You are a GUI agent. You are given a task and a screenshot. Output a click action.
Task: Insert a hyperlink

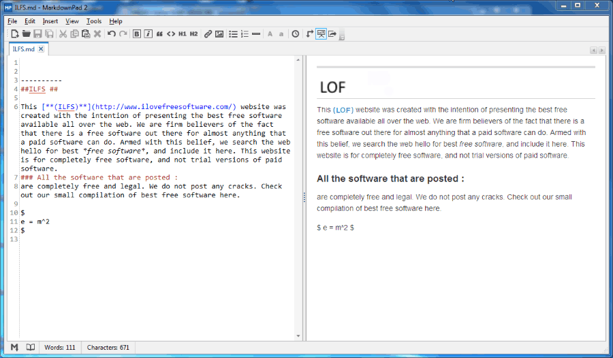(208, 34)
